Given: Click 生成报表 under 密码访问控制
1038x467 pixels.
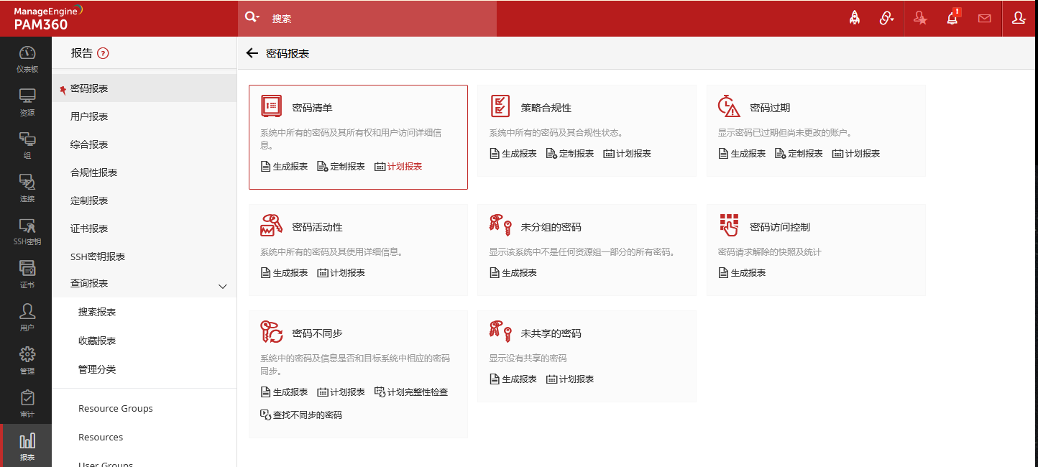Looking at the screenshot, I should point(742,272).
